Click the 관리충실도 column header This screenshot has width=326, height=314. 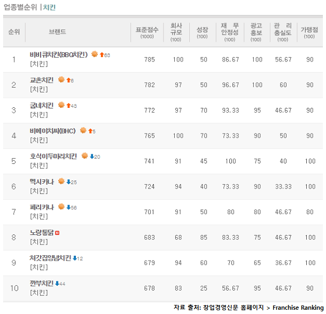coord(283,32)
